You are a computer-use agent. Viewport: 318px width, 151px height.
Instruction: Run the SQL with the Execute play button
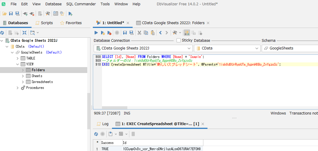[96, 33]
